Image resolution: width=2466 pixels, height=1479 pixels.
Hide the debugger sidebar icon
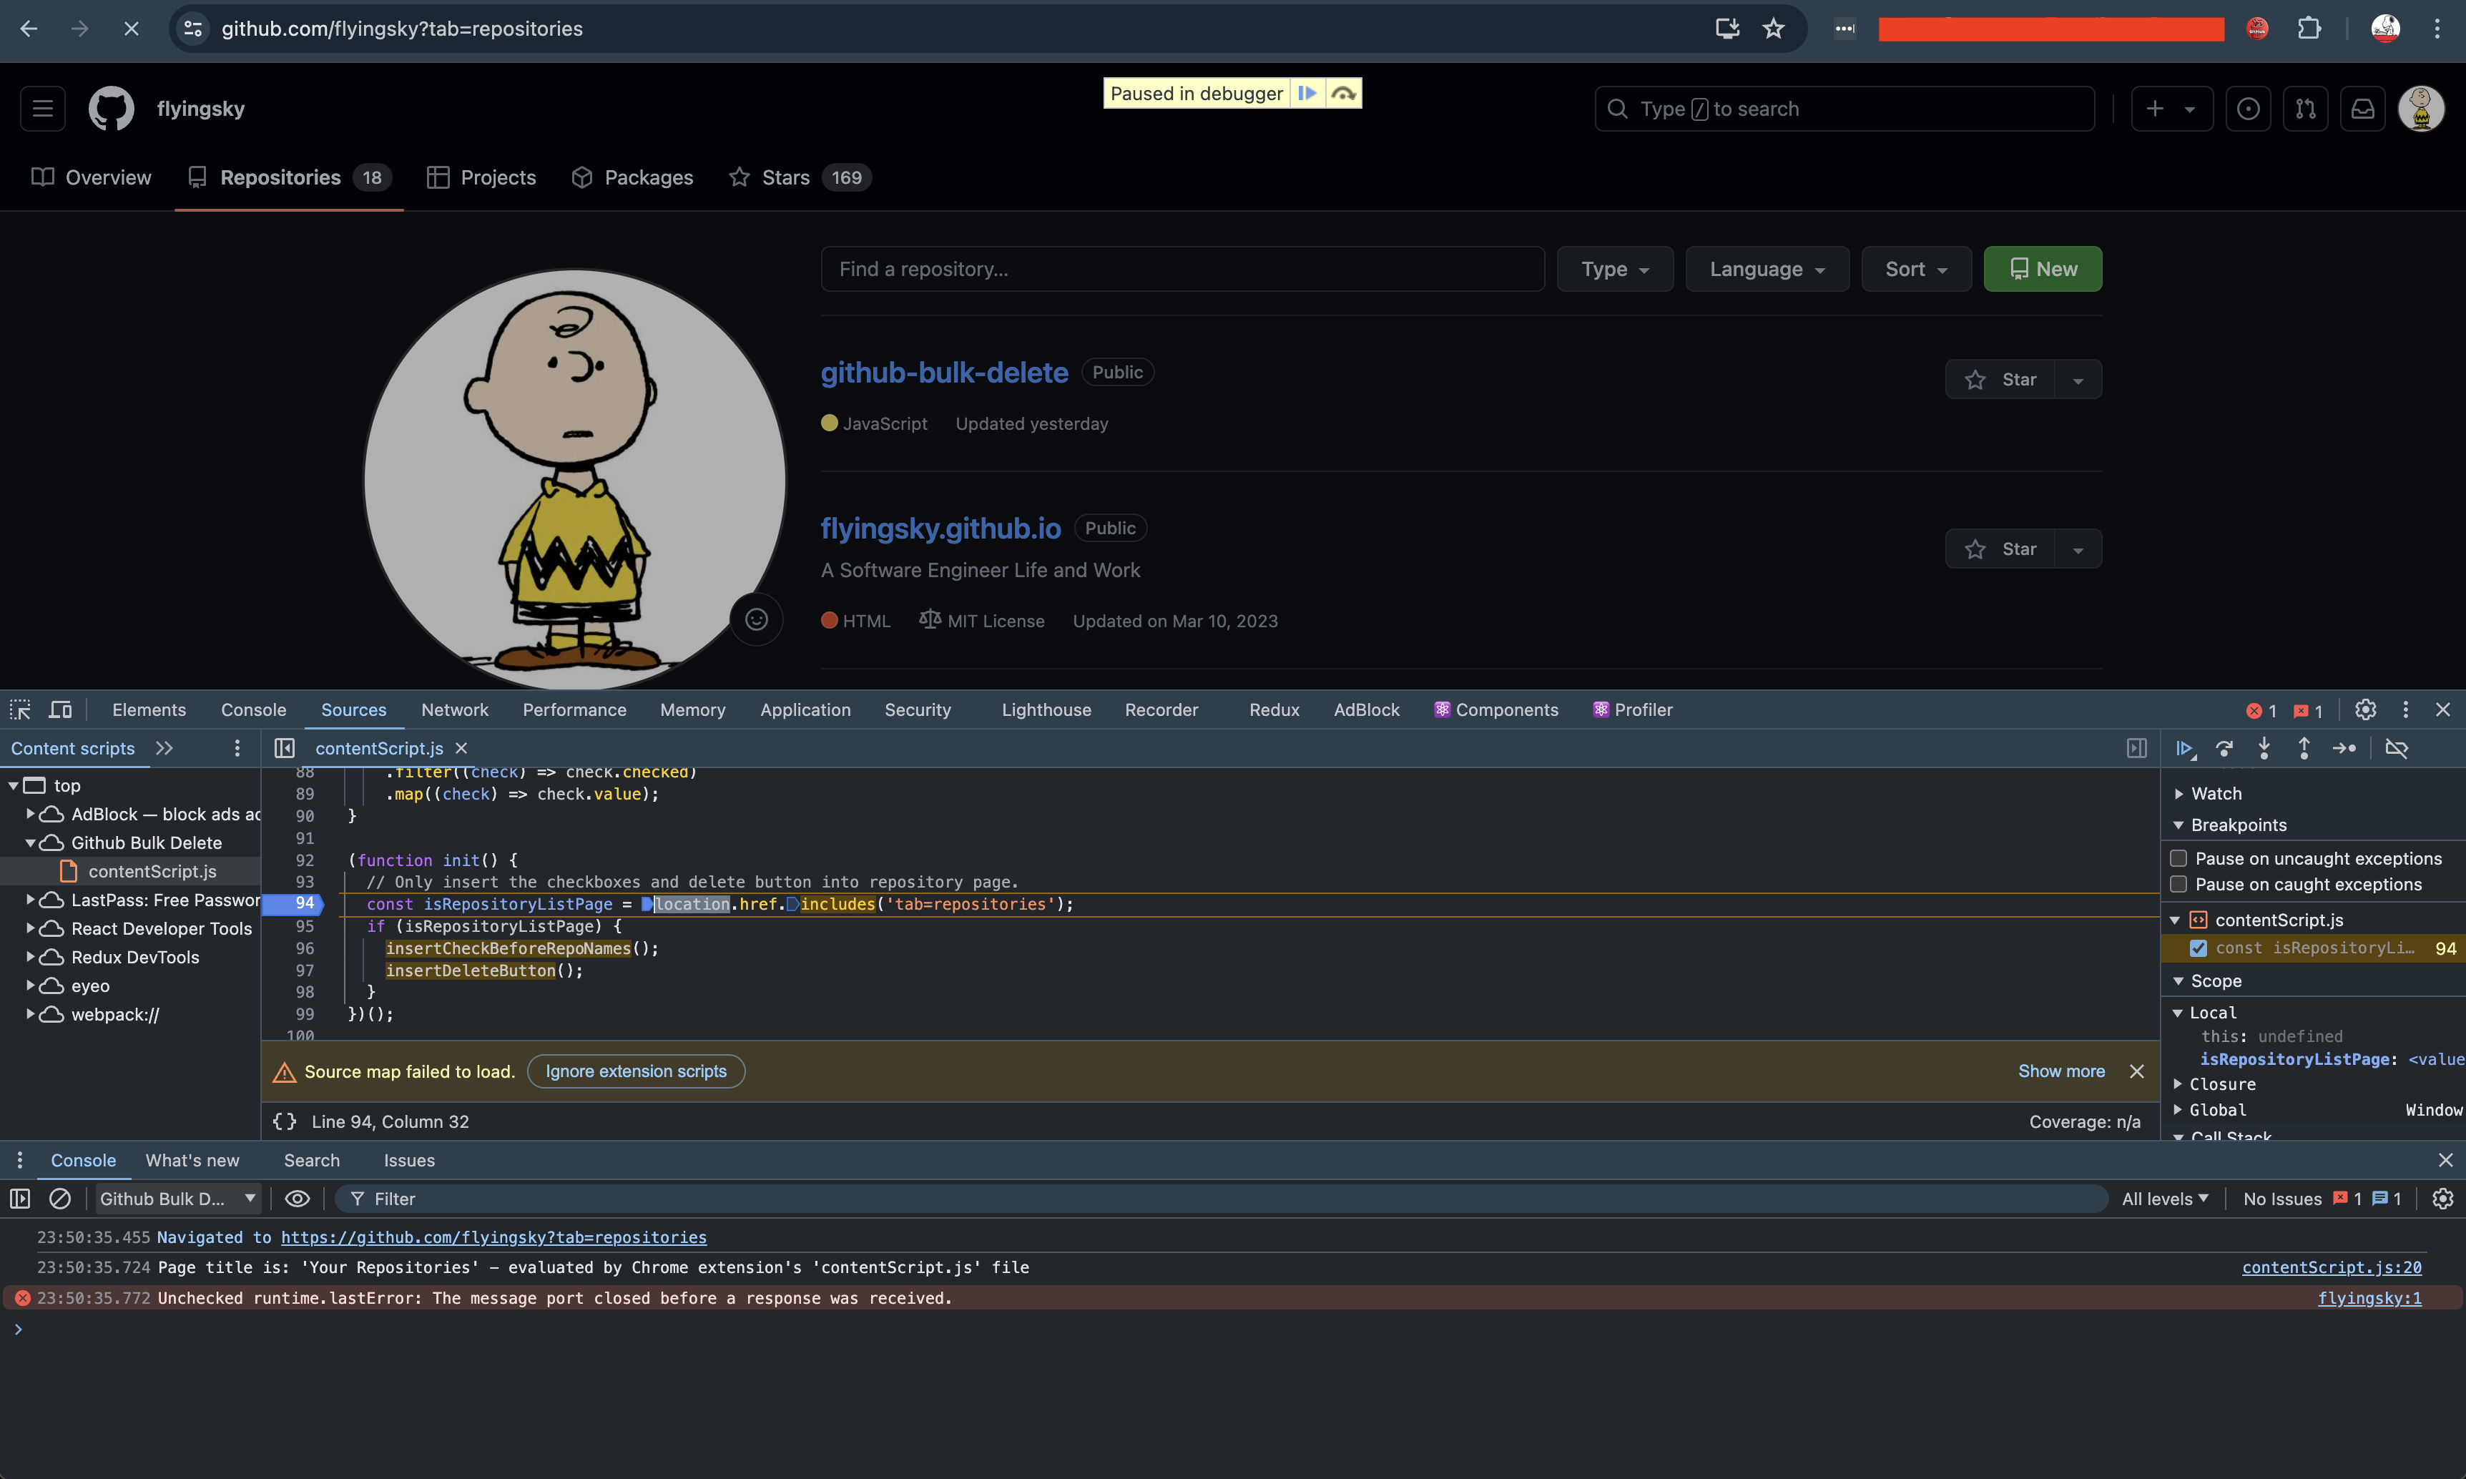pyautogui.click(x=2136, y=749)
